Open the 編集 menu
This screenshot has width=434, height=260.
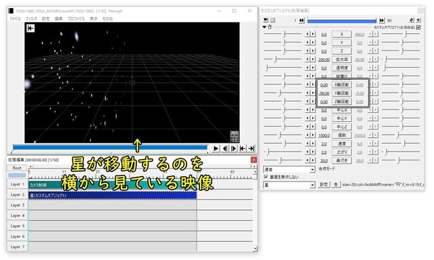coord(58,18)
